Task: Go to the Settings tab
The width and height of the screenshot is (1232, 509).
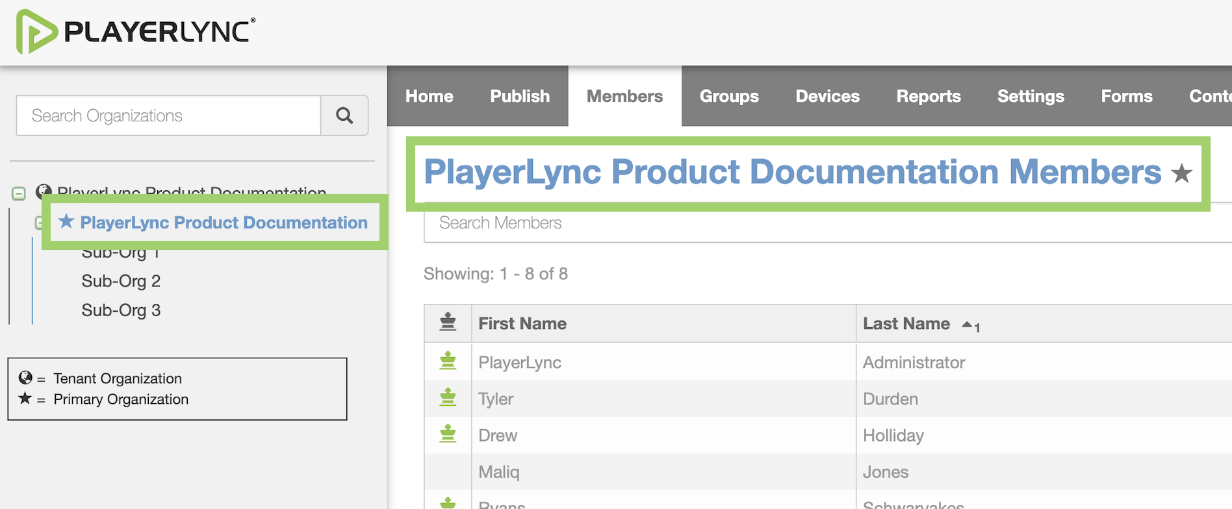Action: 1031,96
